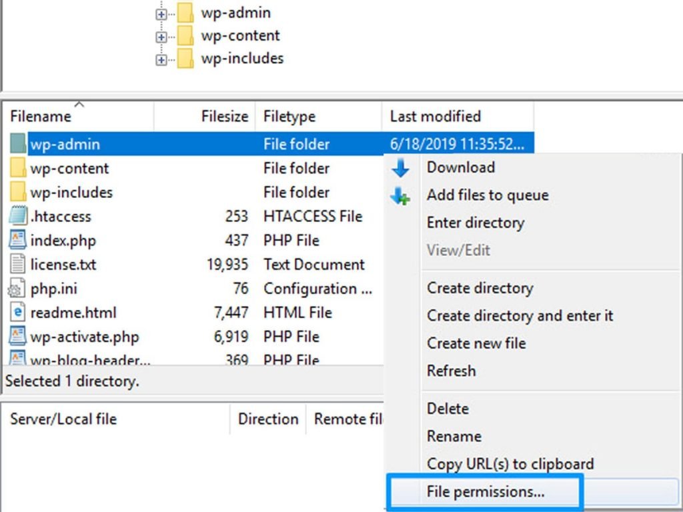
Task: Expand the wp-content tree node
Action: (x=161, y=35)
